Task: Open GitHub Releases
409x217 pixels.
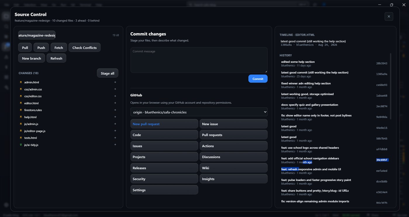Action: pyautogui.click(x=164, y=168)
